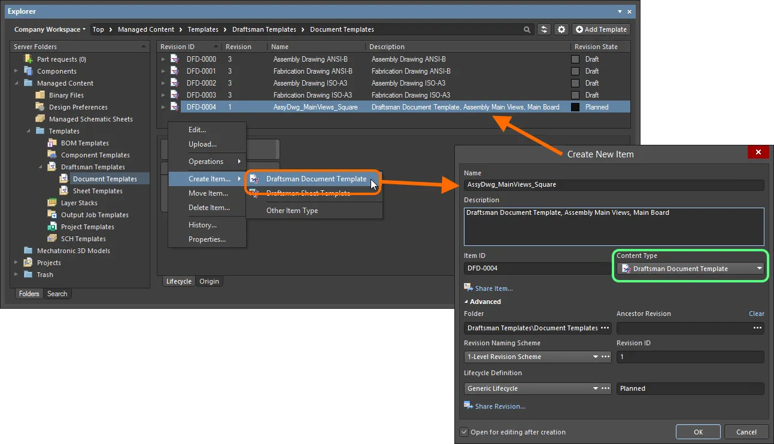Viewport: 774px width, 444px height.
Task: Open Explorer panel settings with the gear icon
Action: click(561, 29)
